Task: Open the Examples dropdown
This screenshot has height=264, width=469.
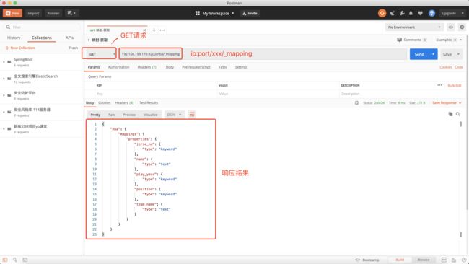Action: (x=449, y=40)
